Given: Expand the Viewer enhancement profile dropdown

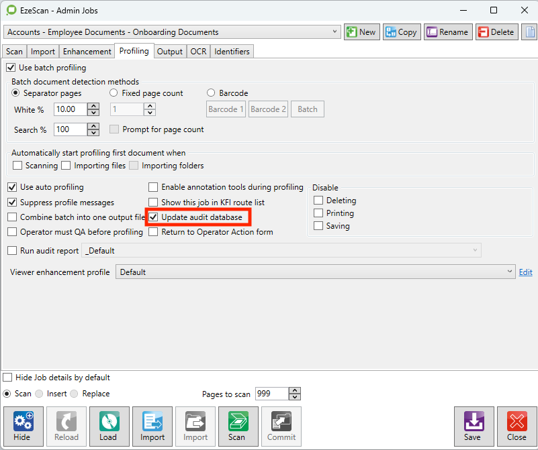Looking at the screenshot, I should pos(510,272).
